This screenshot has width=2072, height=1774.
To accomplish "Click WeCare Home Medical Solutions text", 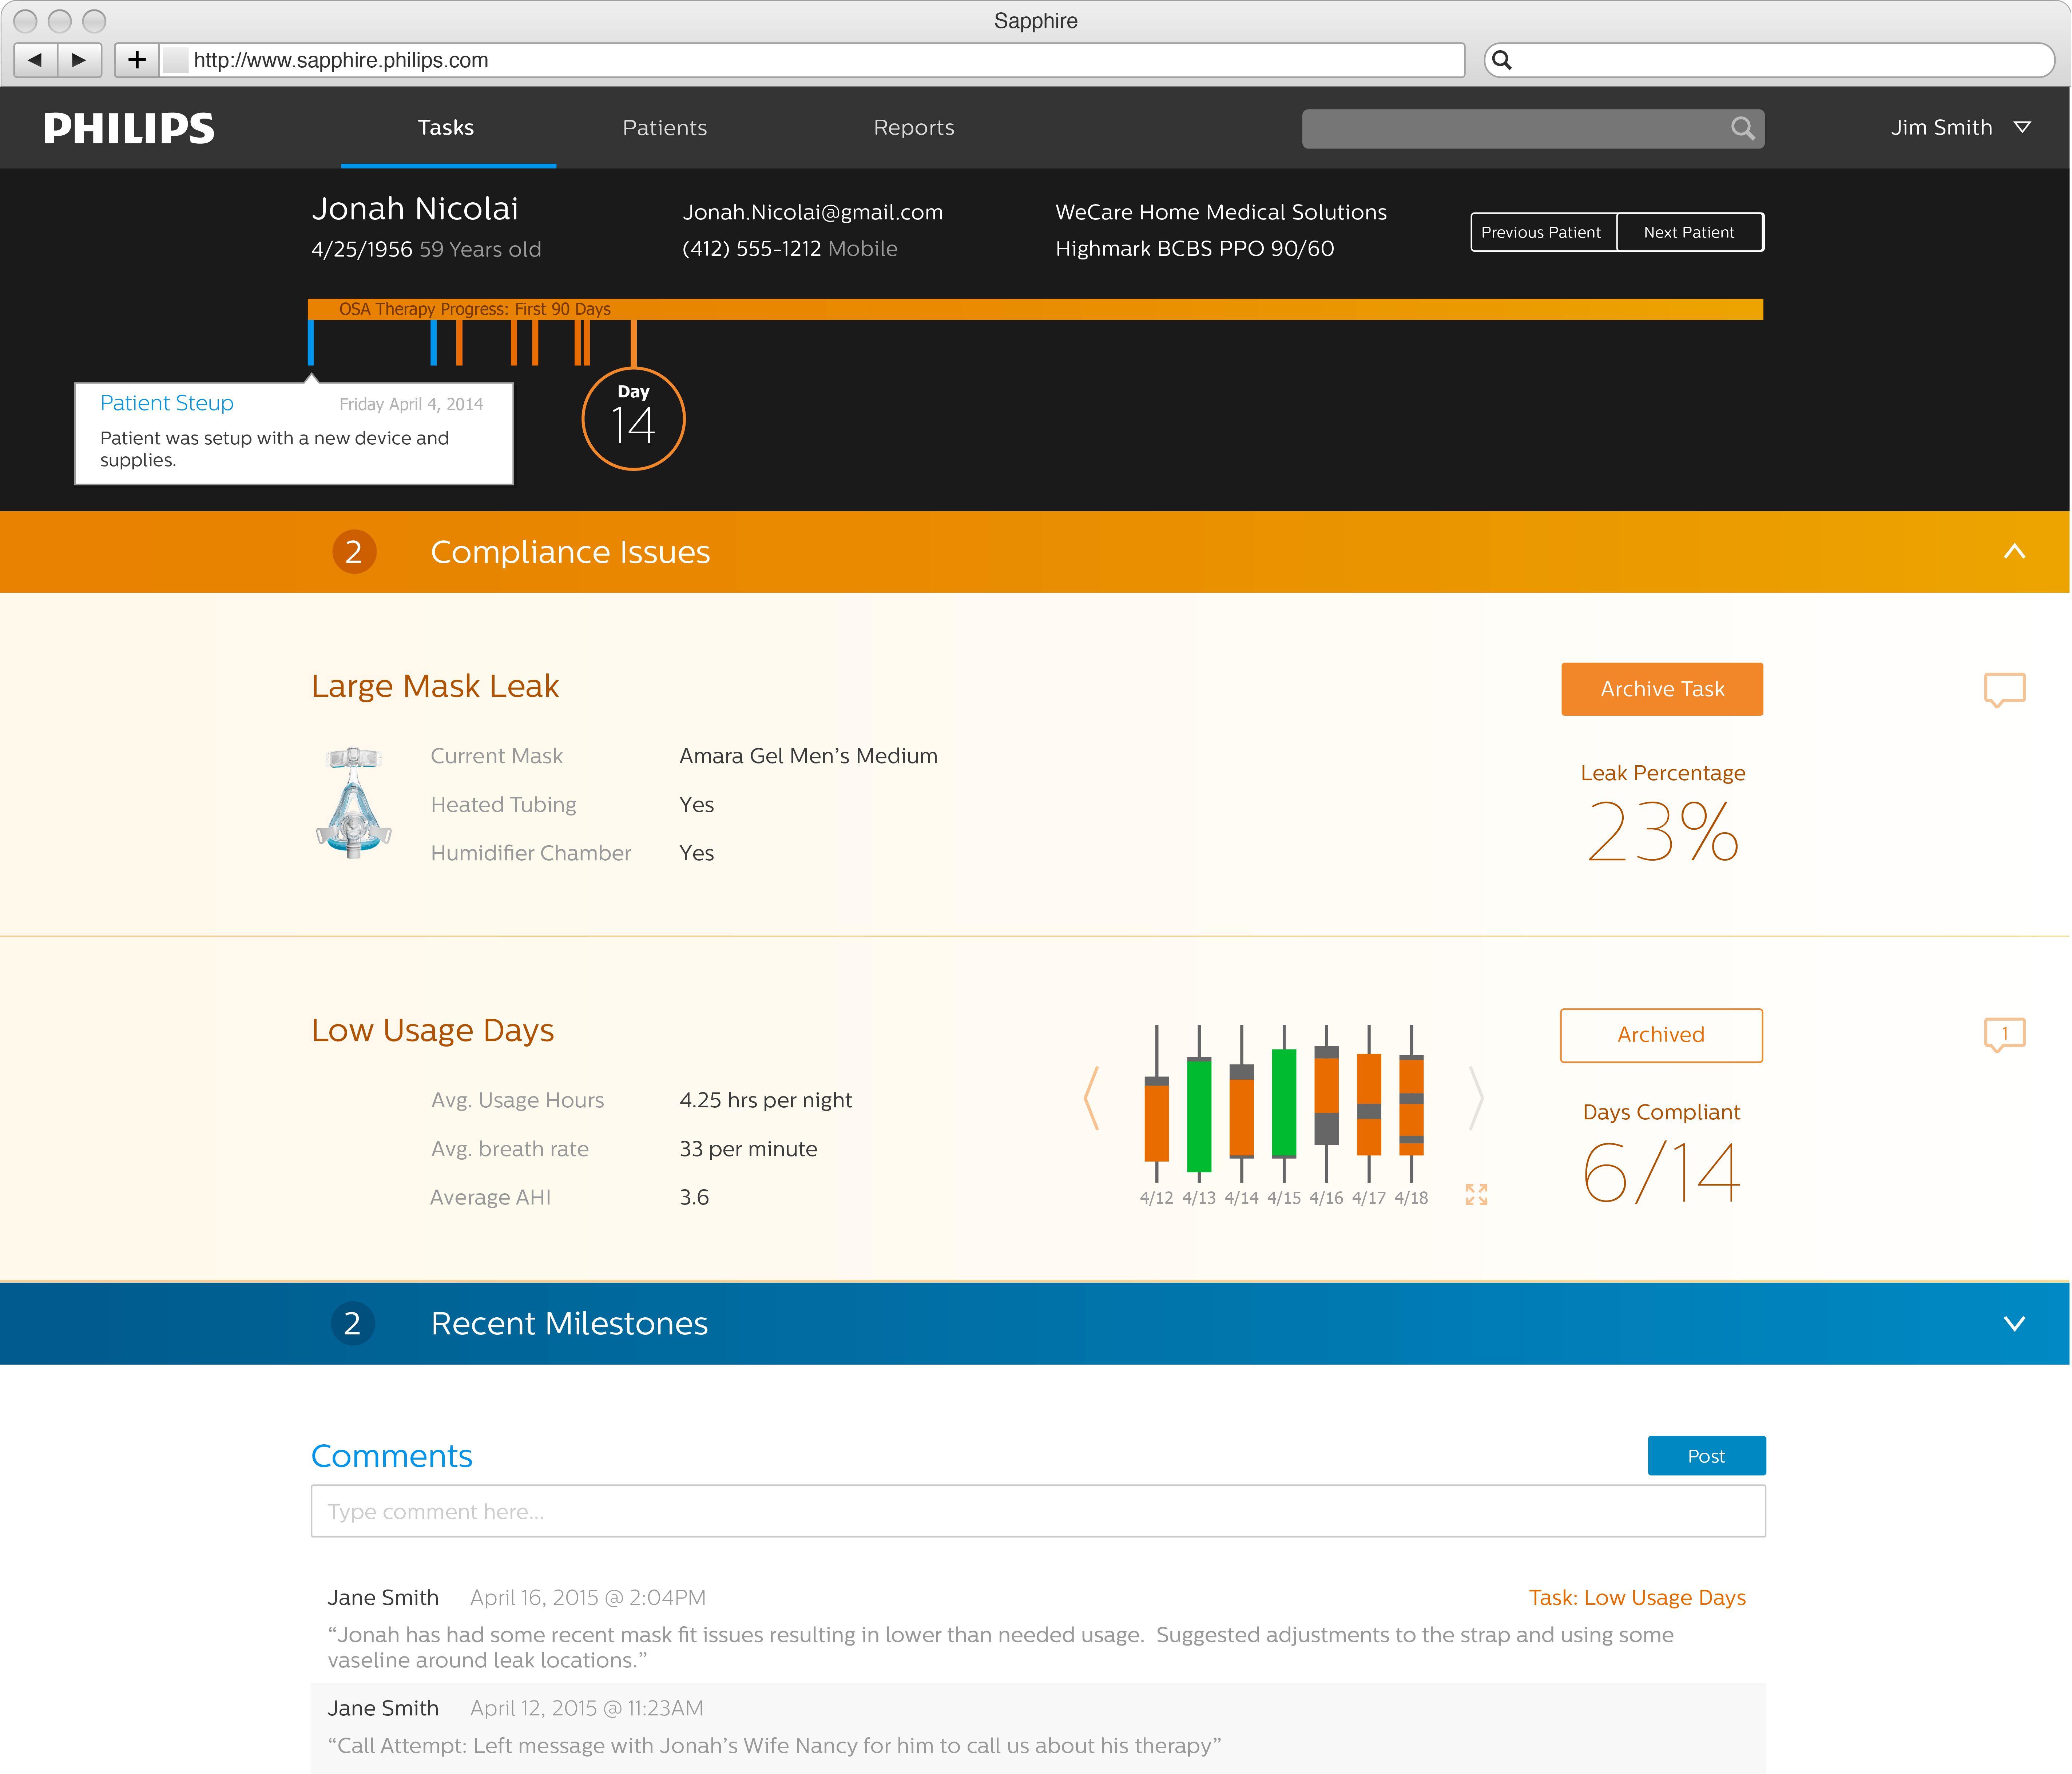I will point(1221,212).
